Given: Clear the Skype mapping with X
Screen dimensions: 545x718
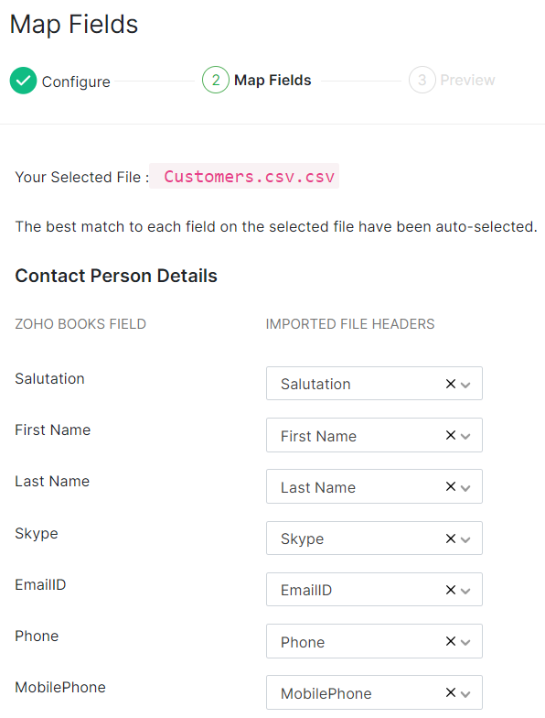Looking at the screenshot, I should click(x=450, y=538).
